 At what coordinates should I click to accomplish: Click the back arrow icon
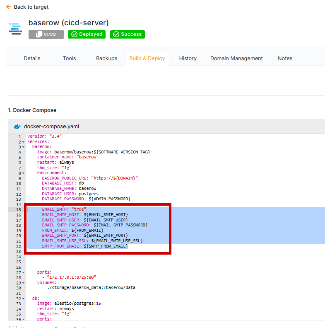point(9,7)
